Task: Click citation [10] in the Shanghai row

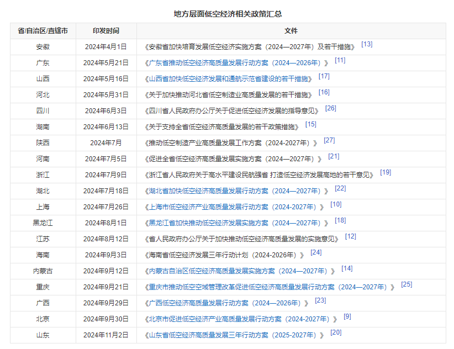Action: [x=336, y=205]
